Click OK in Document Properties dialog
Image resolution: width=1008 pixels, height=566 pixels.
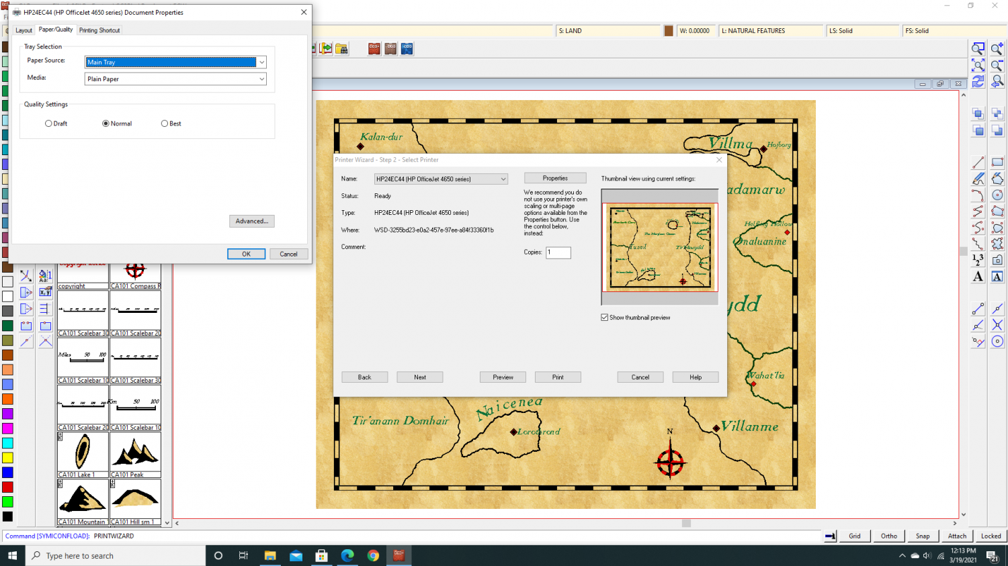coord(246,254)
